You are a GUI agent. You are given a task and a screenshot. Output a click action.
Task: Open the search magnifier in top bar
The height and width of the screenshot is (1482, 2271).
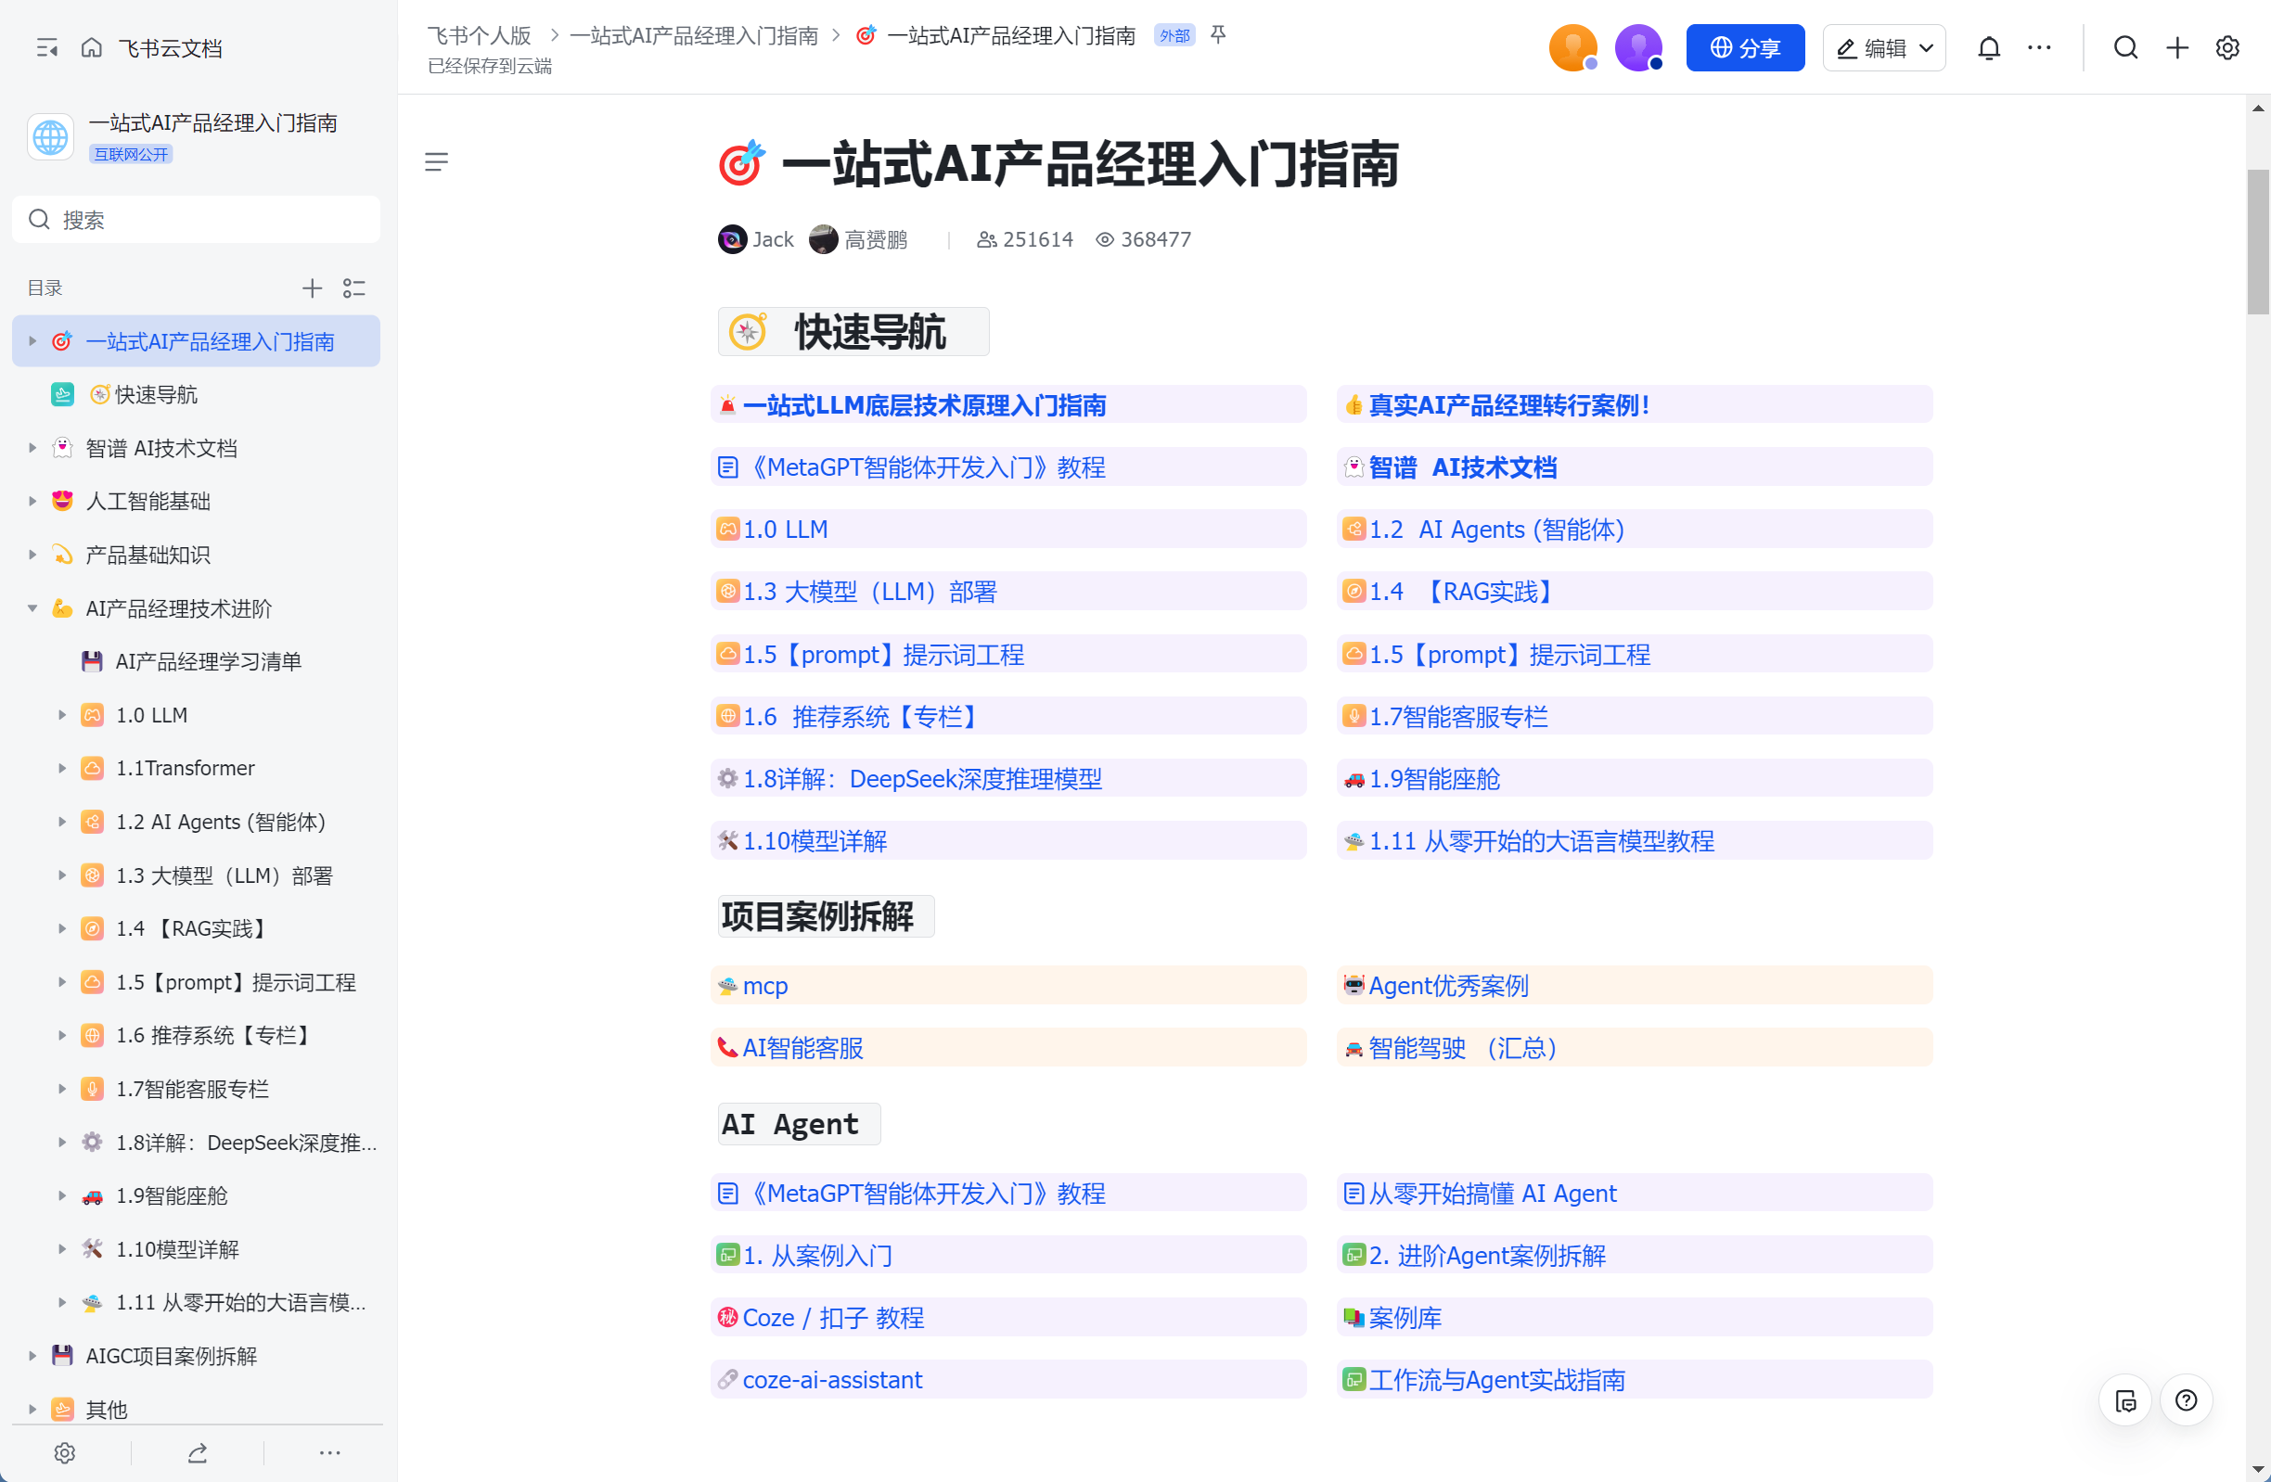point(2125,47)
